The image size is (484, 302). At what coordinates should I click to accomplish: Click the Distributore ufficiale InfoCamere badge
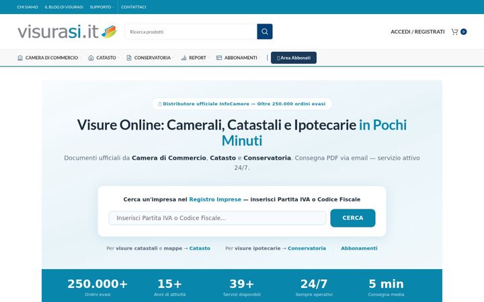(242, 104)
